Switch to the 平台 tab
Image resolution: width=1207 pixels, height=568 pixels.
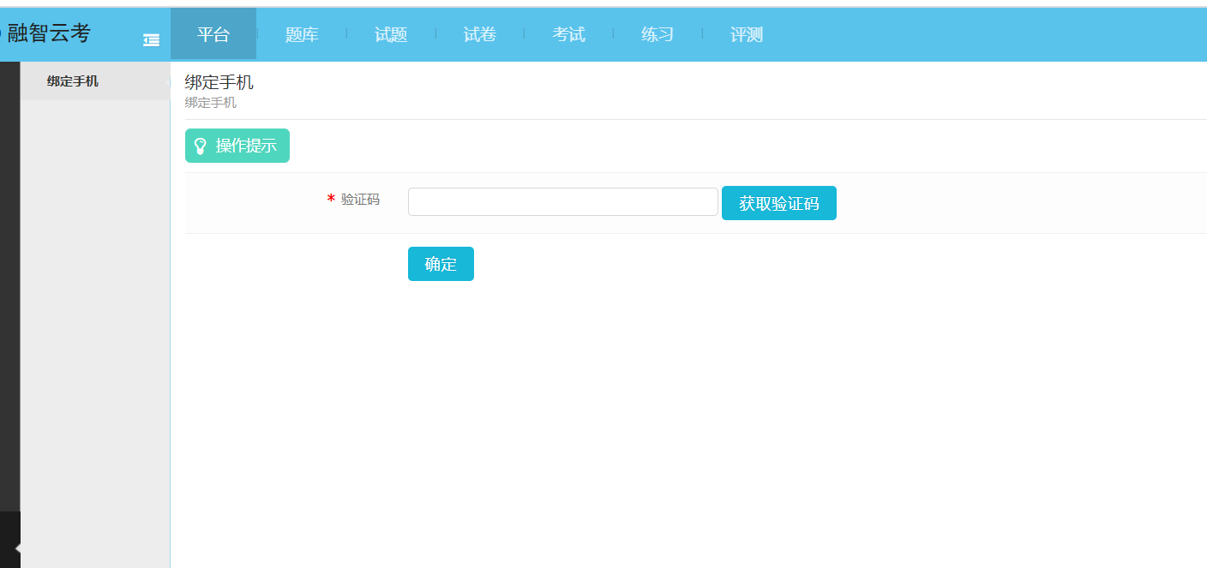pyautogui.click(x=213, y=34)
